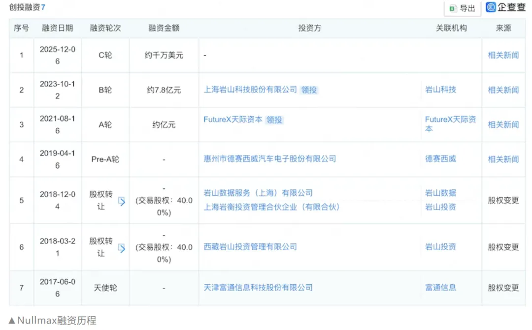
Task: Click the 融资日期 column header
Action: pos(57,28)
